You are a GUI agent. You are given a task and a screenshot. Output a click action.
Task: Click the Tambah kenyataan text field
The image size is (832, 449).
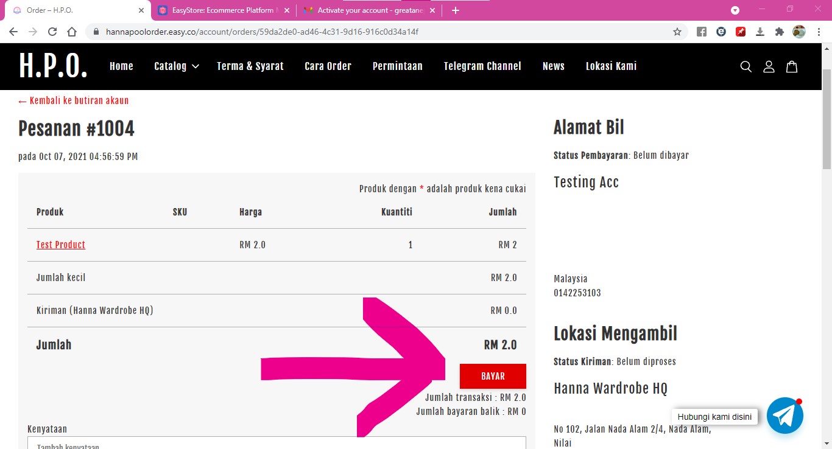pos(277,443)
